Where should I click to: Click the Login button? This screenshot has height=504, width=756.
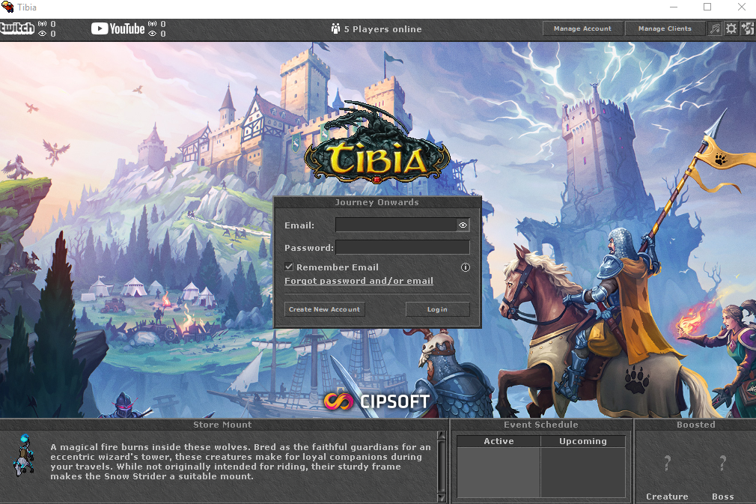437,309
